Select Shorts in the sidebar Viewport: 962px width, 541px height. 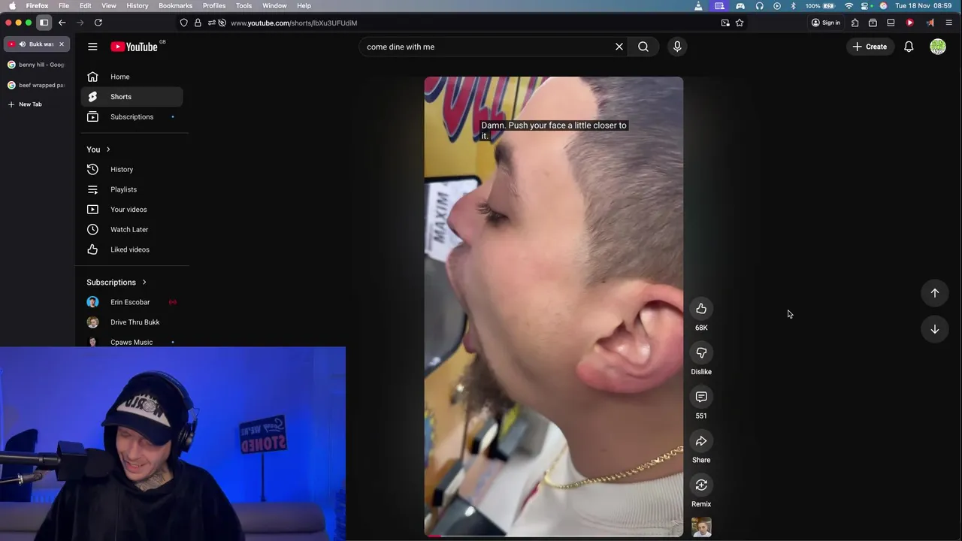[132, 97]
